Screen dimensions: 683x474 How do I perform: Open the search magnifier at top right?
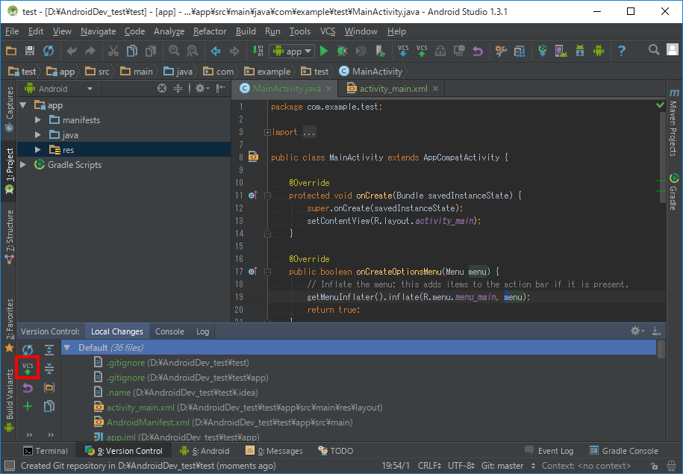pyautogui.click(x=654, y=50)
